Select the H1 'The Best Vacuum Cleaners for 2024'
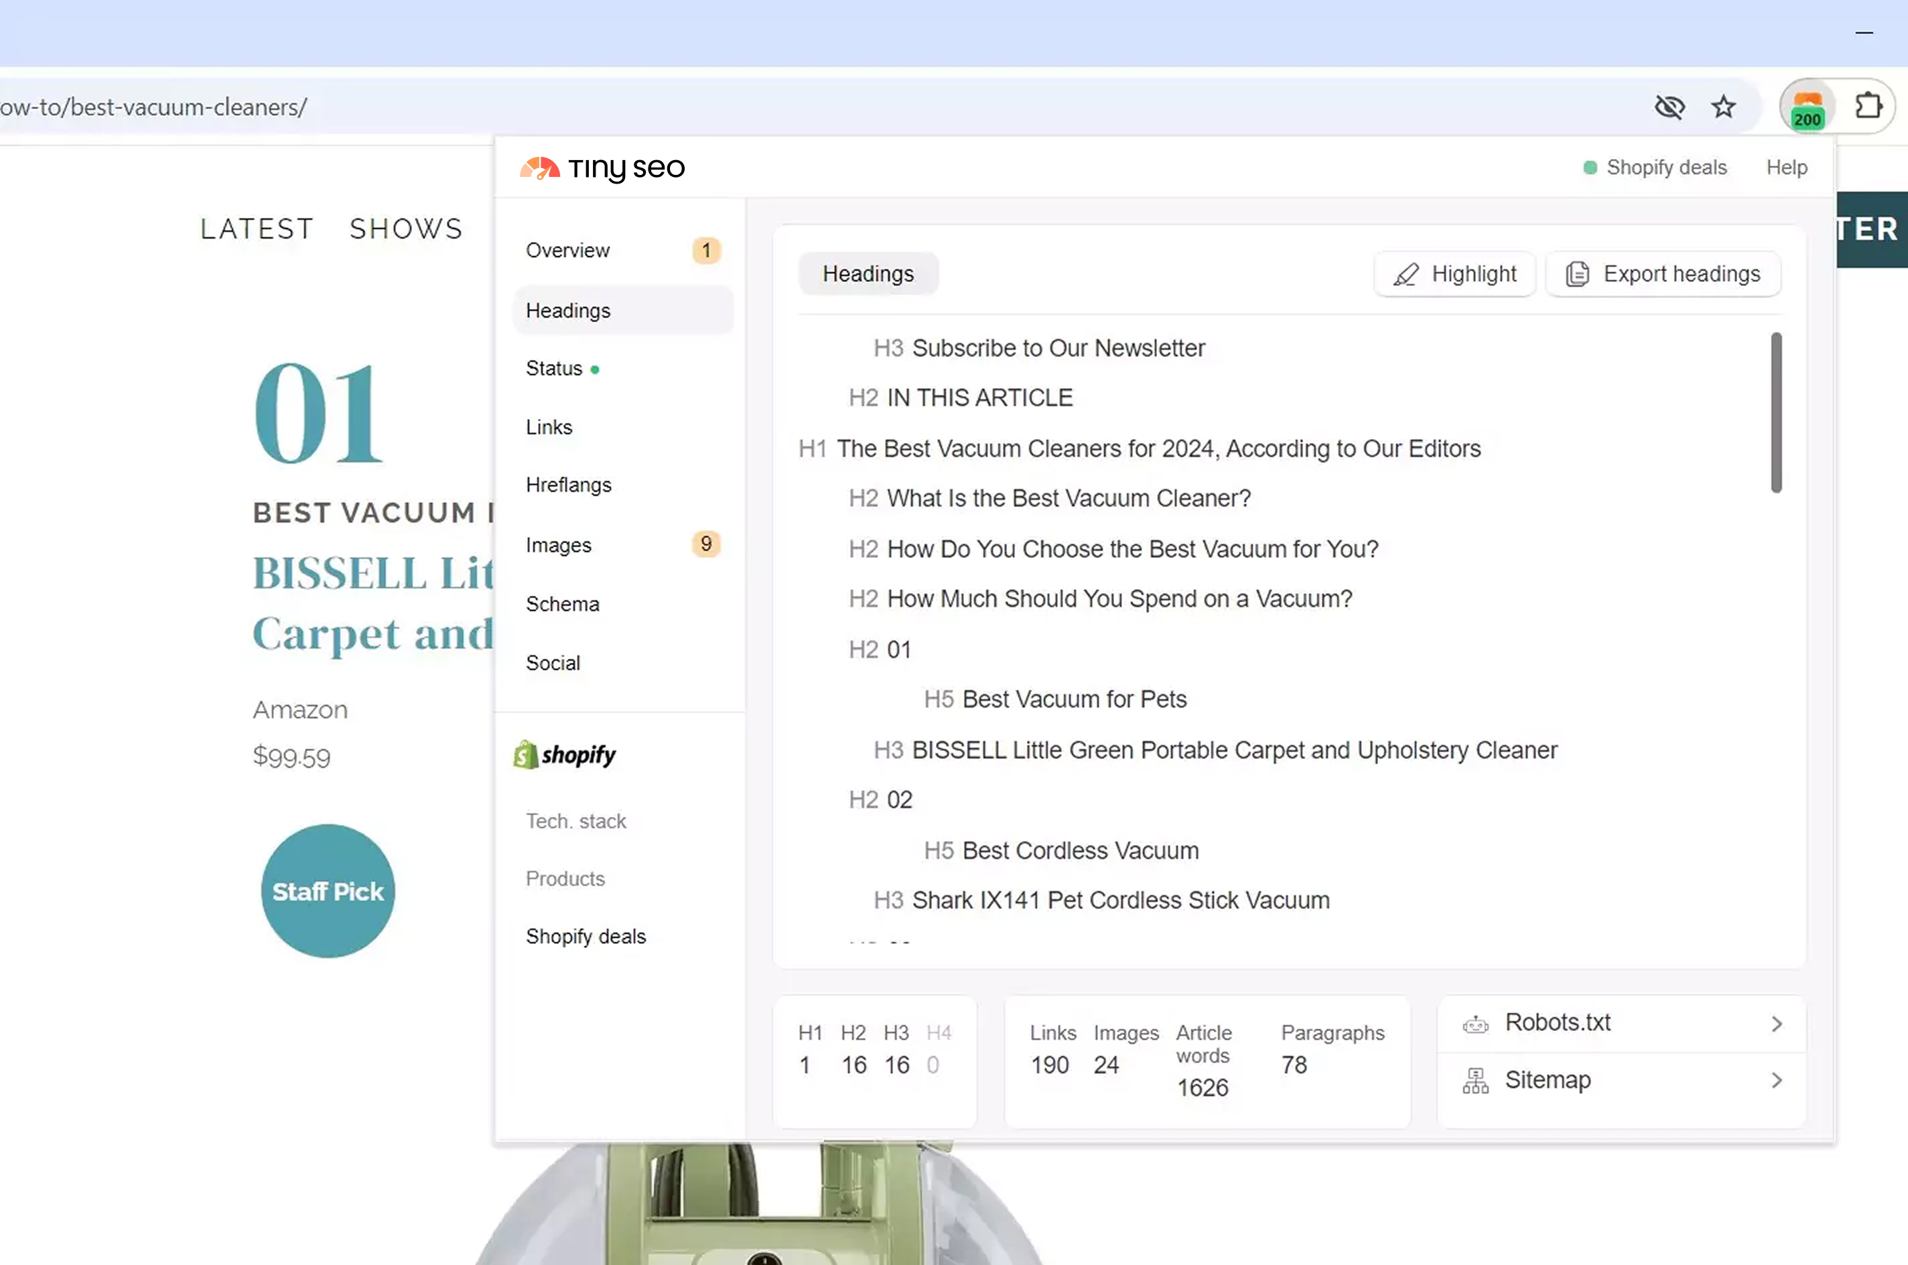 click(1159, 448)
